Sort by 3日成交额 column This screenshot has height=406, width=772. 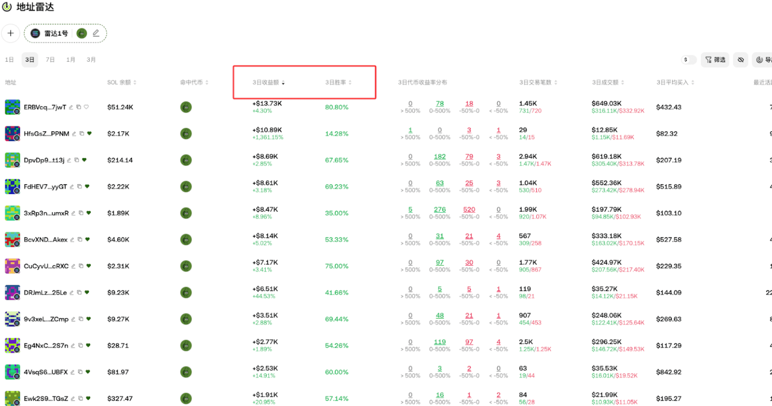[608, 82]
